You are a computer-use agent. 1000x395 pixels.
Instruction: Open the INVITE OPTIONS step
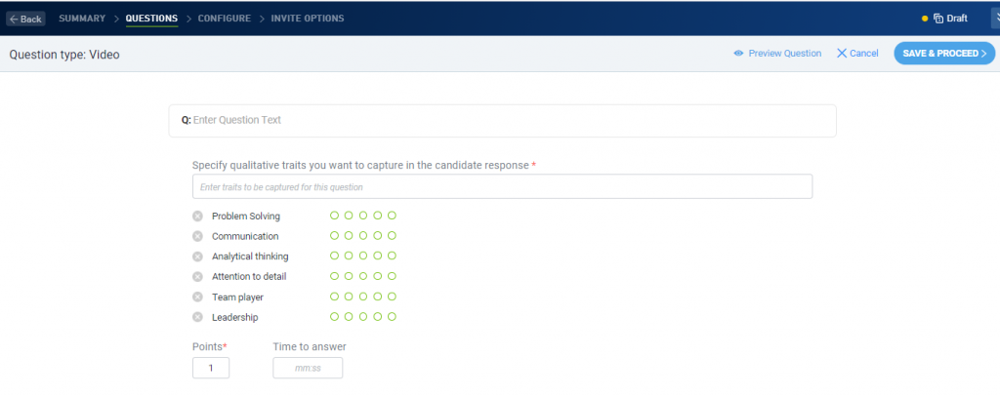click(x=308, y=19)
